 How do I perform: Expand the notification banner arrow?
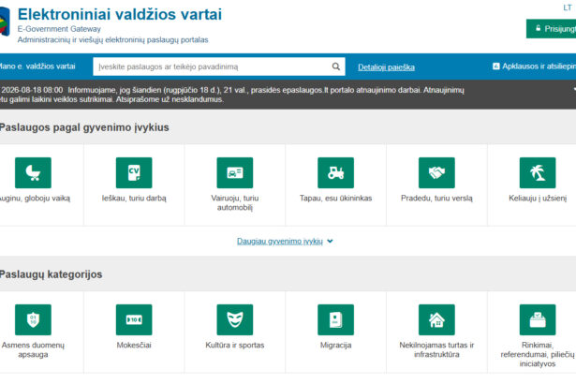pos(574,90)
